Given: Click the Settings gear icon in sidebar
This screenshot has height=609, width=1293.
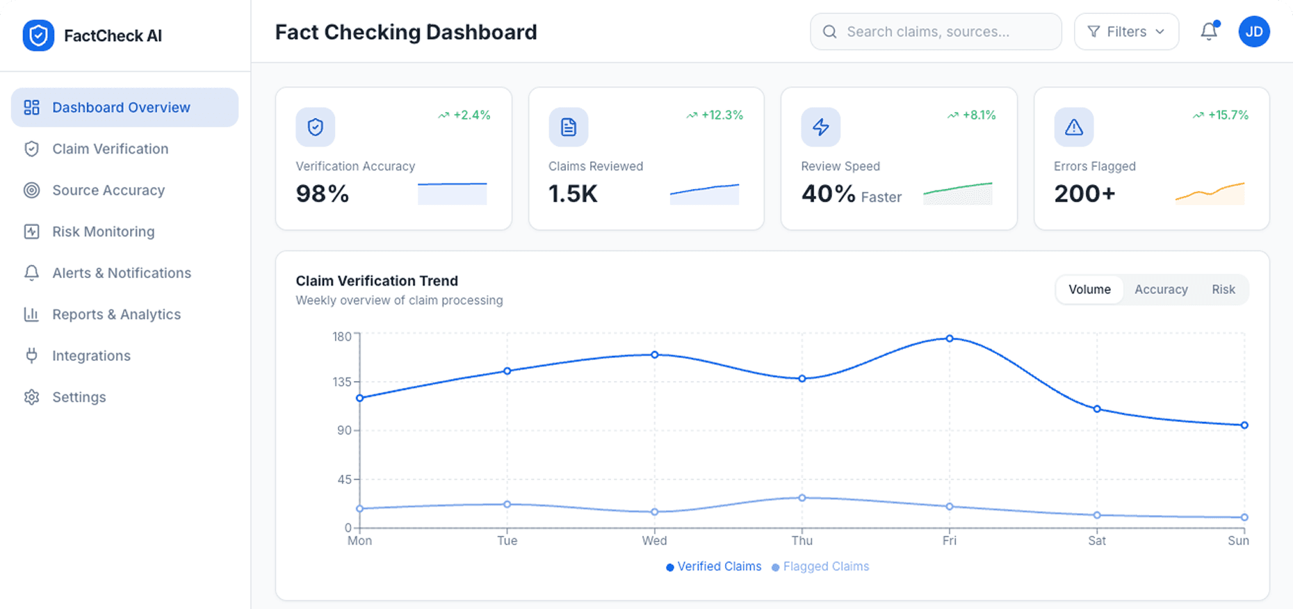Looking at the screenshot, I should (x=31, y=397).
